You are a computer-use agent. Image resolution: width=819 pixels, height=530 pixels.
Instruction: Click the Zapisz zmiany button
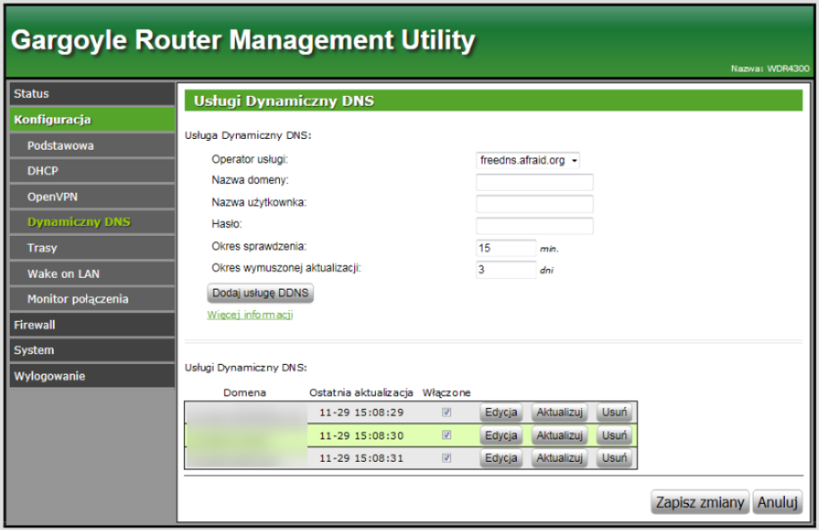700,502
